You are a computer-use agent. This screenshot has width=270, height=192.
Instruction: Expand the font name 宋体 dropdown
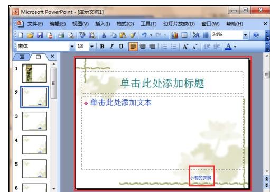[x=72, y=47]
